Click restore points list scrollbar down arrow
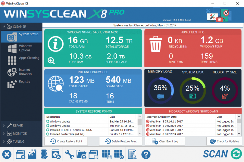Viewport: 244px width, 162px height. click(x=139, y=133)
